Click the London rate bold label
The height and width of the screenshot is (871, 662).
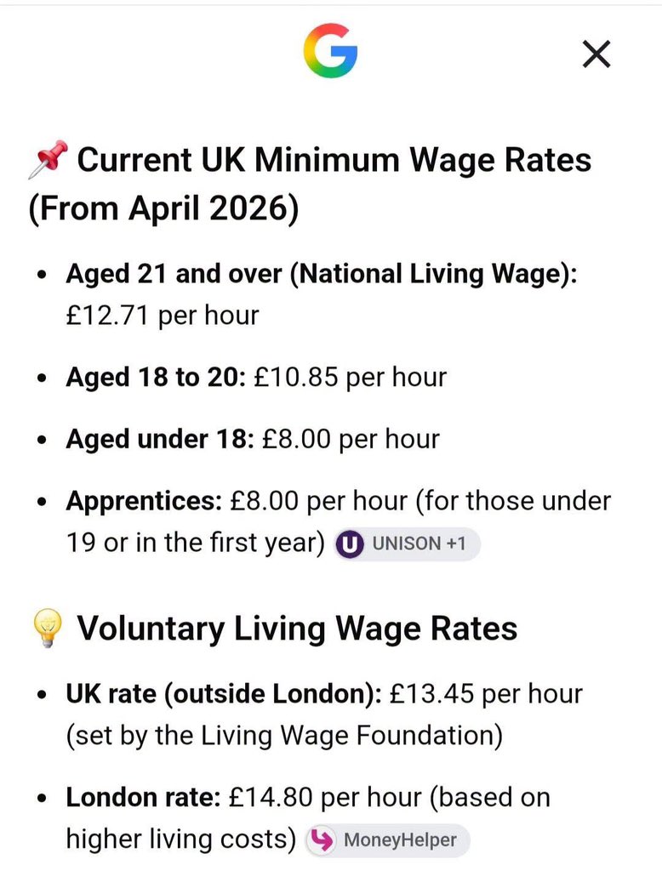click(144, 798)
